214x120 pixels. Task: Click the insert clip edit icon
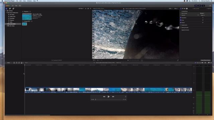(17, 63)
